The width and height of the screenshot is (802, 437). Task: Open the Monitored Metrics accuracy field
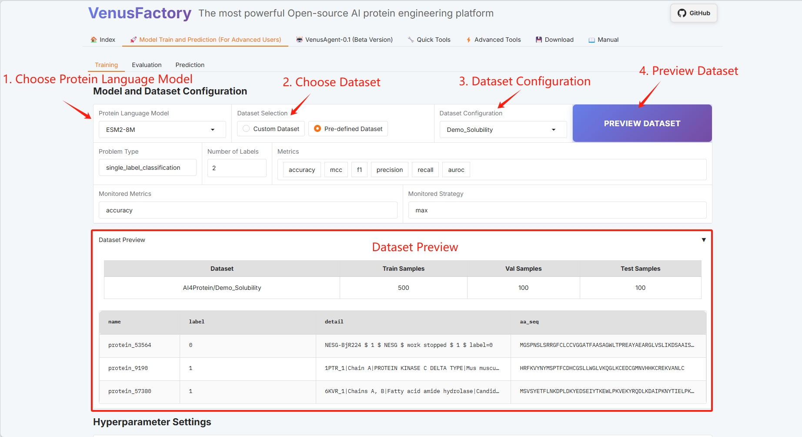[247, 210]
